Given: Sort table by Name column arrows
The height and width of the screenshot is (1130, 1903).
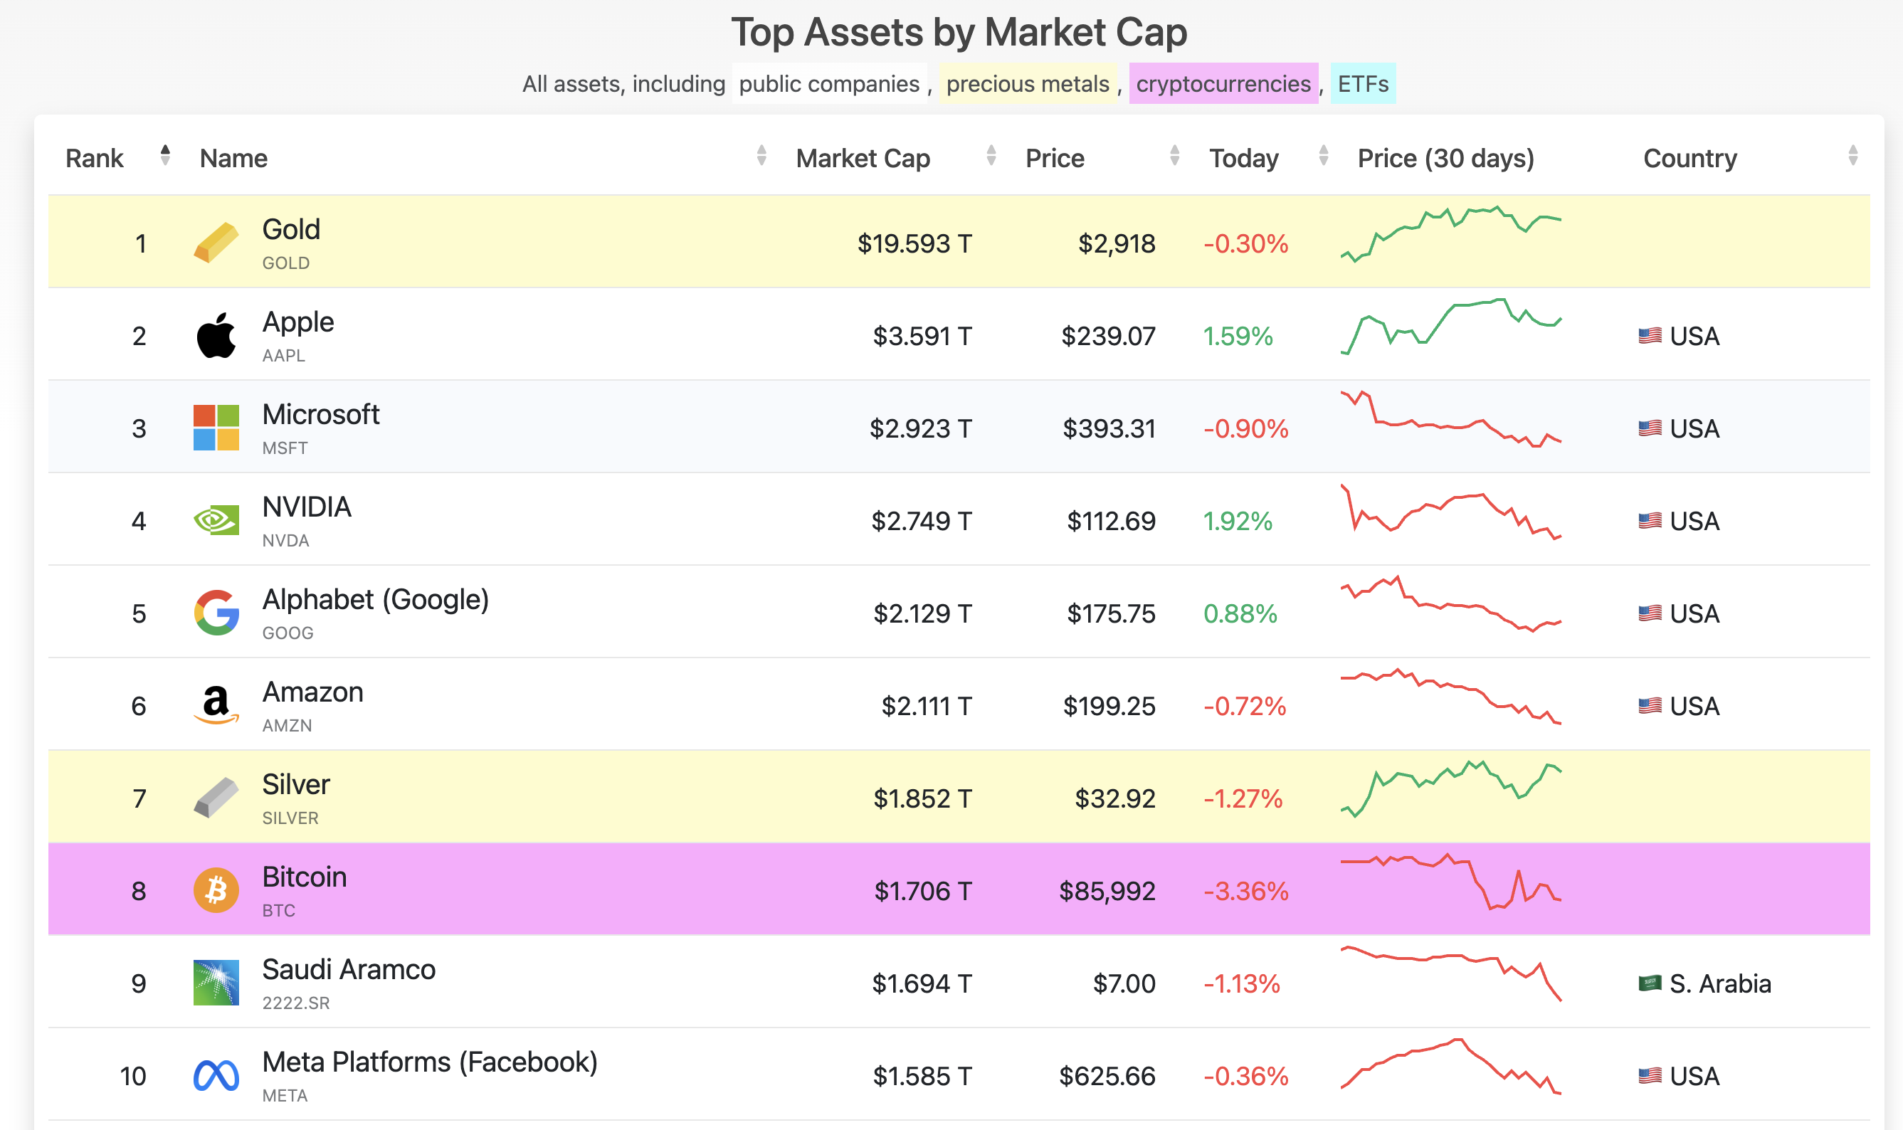Looking at the screenshot, I should coord(761,155).
